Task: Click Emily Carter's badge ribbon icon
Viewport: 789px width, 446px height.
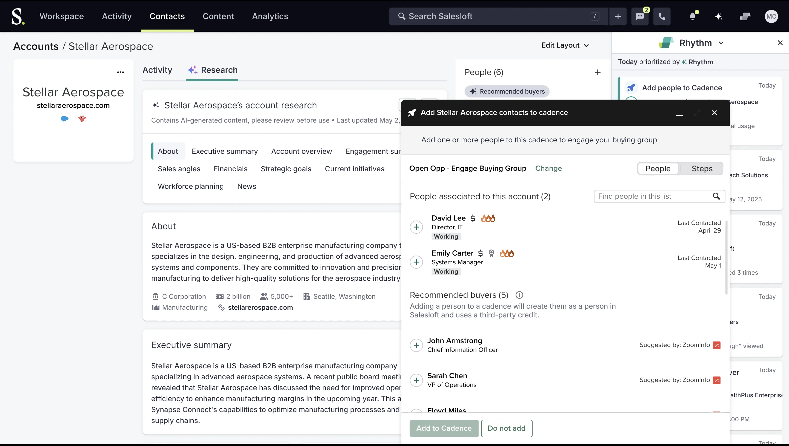Action: click(491, 253)
